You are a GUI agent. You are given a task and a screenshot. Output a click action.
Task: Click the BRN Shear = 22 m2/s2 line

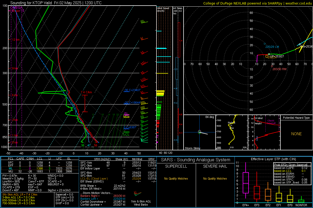103,186
